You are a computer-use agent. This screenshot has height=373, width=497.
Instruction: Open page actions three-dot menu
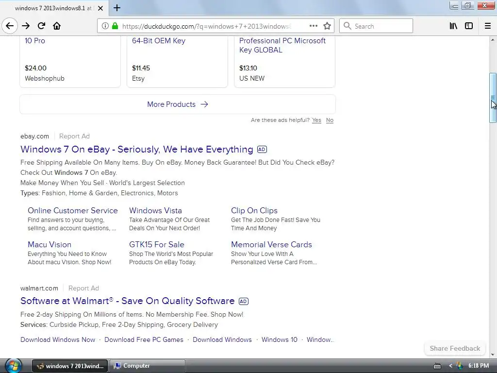(314, 26)
